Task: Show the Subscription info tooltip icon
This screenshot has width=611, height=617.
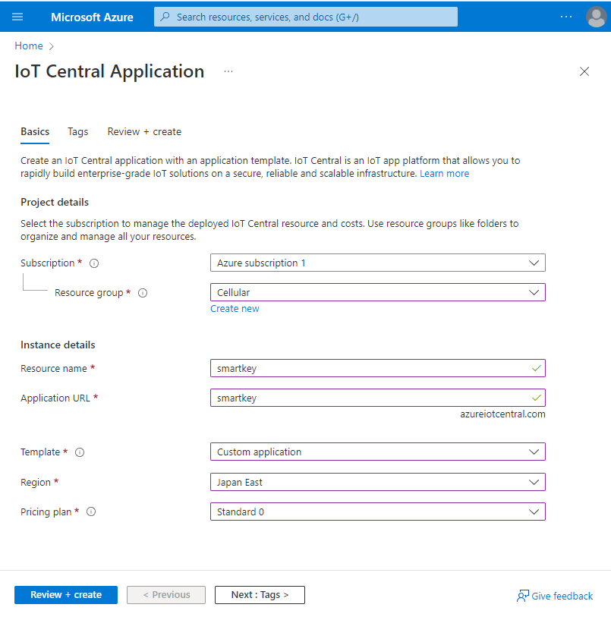Action: click(x=94, y=263)
